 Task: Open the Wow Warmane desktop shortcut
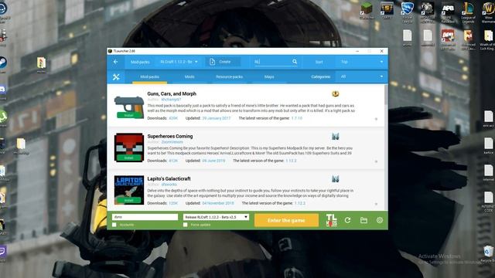(x=488, y=12)
